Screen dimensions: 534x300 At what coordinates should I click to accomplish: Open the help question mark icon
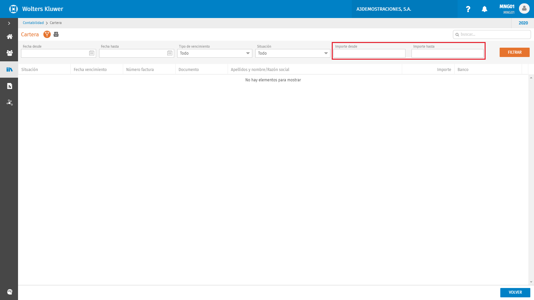coord(468,9)
